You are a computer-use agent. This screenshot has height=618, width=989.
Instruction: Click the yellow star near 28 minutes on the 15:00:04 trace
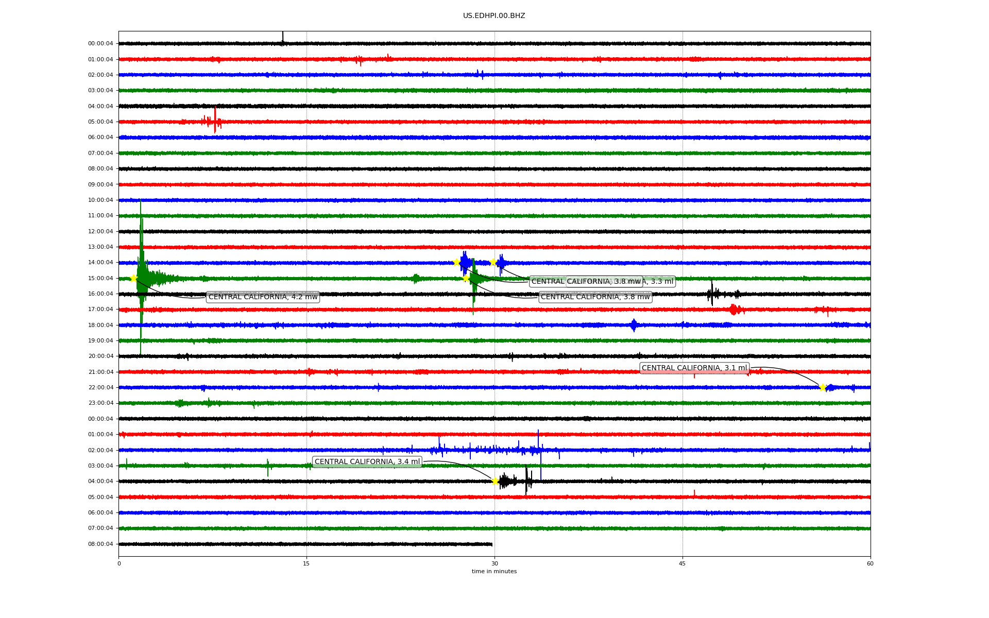click(466, 279)
